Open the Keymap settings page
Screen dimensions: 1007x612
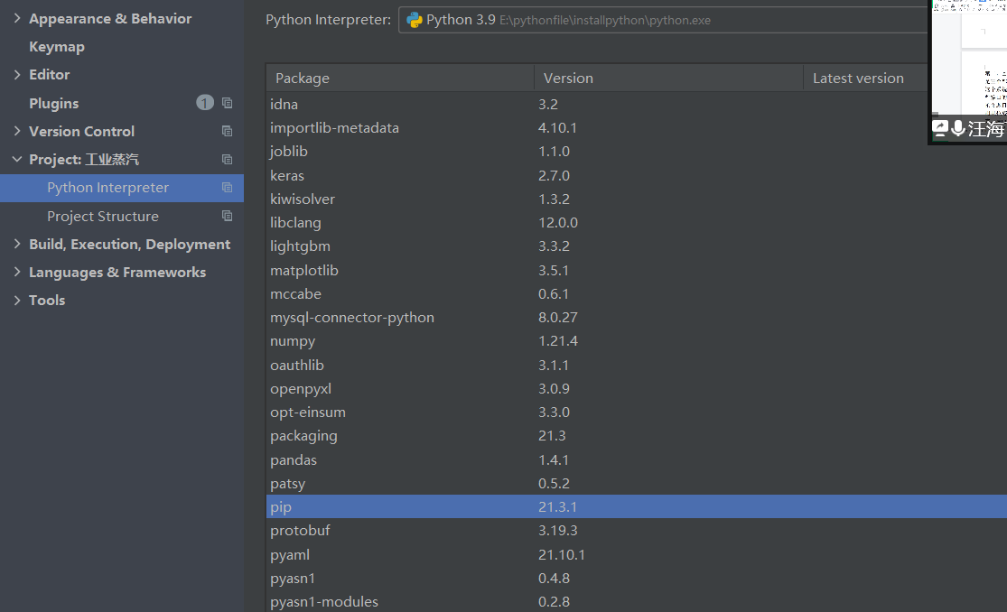pyautogui.click(x=57, y=46)
